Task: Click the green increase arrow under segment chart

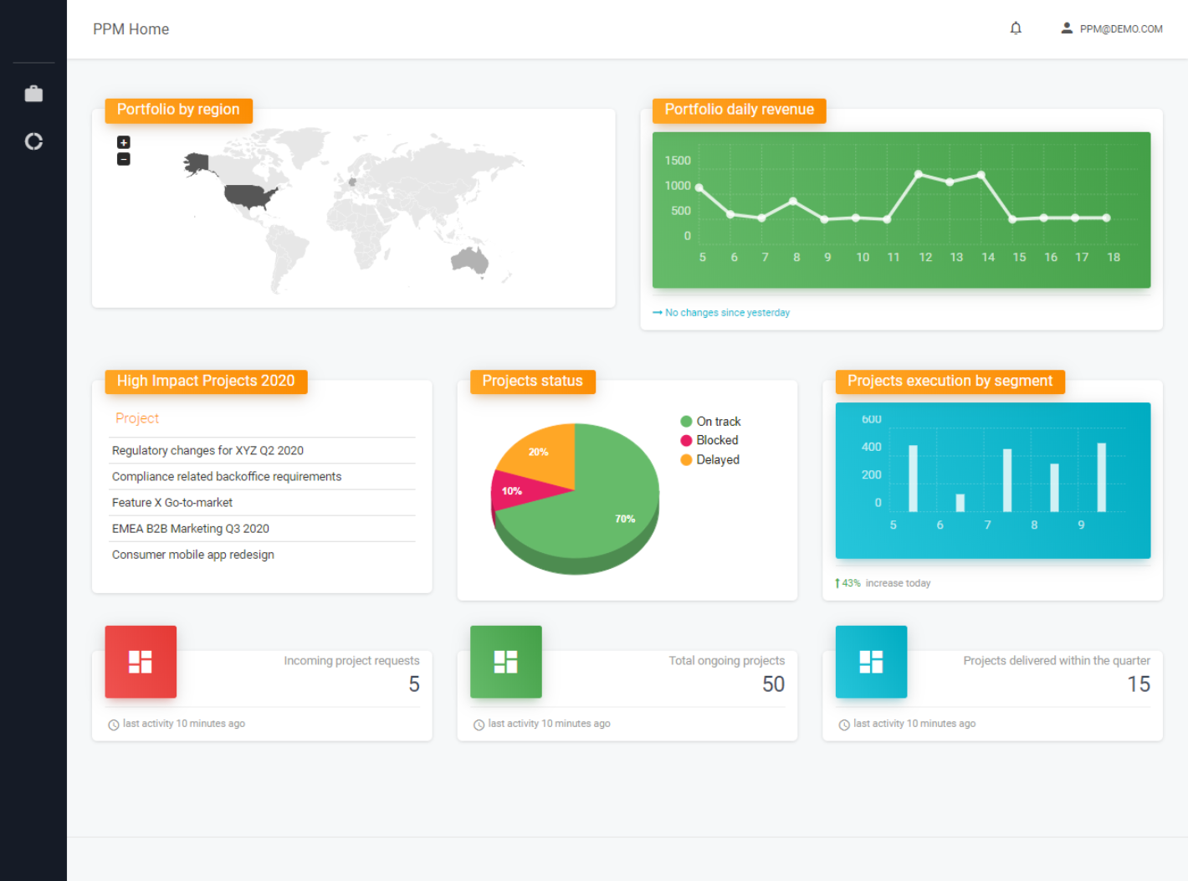Action: (x=837, y=582)
